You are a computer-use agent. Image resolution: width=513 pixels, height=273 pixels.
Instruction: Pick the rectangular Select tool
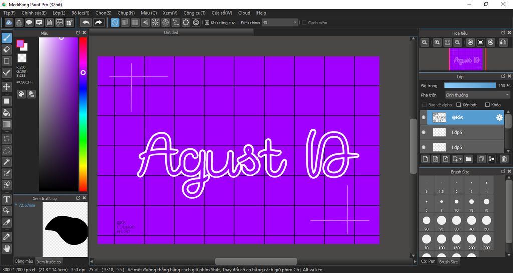pos(6,139)
